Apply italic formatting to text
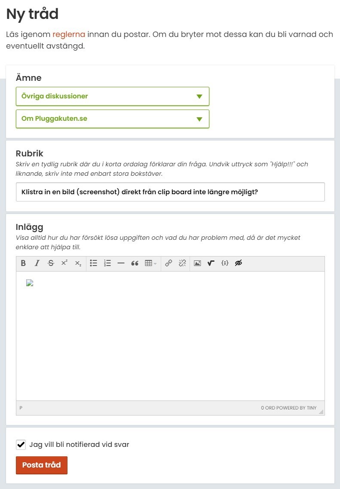The image size is (340, 489). pos(37,263)
